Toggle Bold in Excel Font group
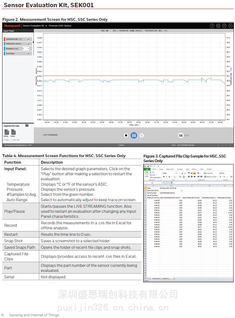The height and width of the screenshot is (318, 235). click(164, 177)
